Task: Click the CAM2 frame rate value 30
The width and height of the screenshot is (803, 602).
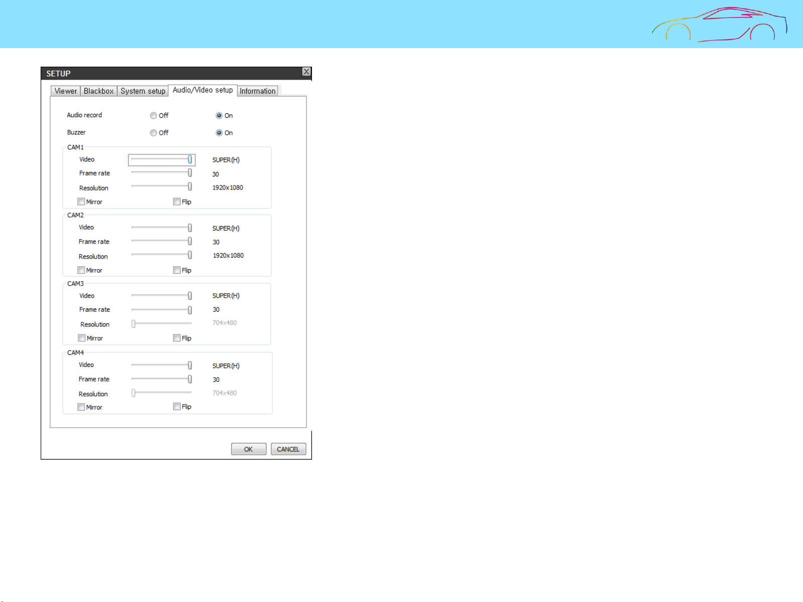Action: (x=216, y=242)
